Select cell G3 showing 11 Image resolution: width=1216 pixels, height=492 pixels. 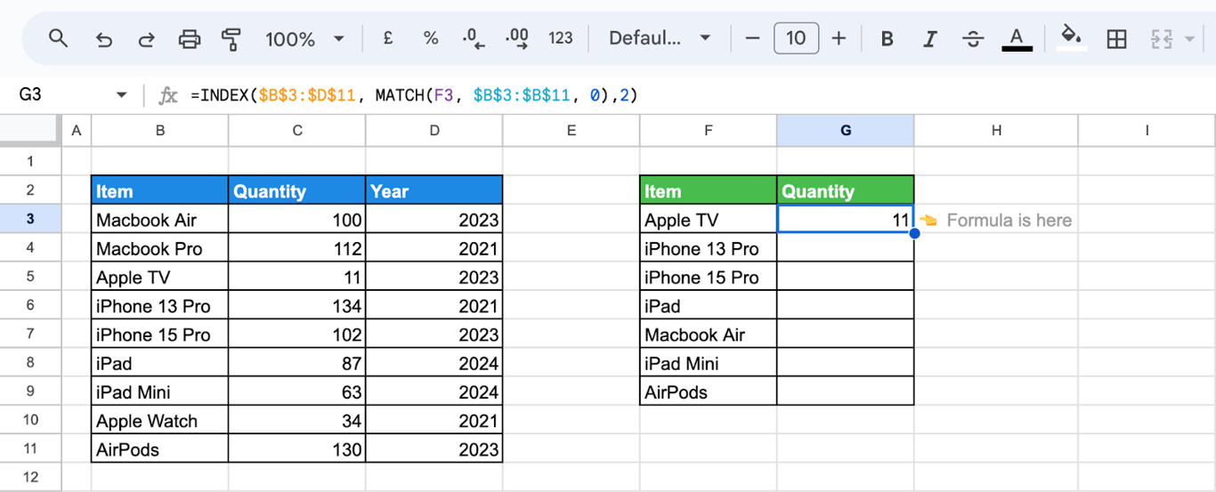[845, 220]
